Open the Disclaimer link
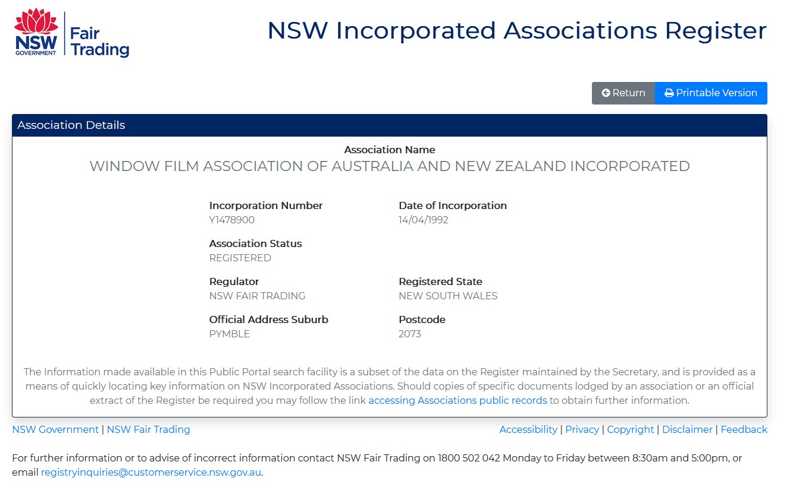Viewport: 790px width, 484px height. [687, 429]
